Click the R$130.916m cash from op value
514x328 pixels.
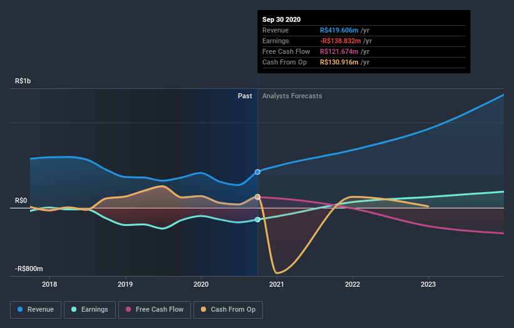(x=339, y=62)
